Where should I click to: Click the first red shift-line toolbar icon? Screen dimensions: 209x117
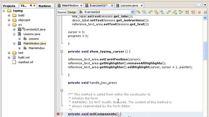(187, 12)
